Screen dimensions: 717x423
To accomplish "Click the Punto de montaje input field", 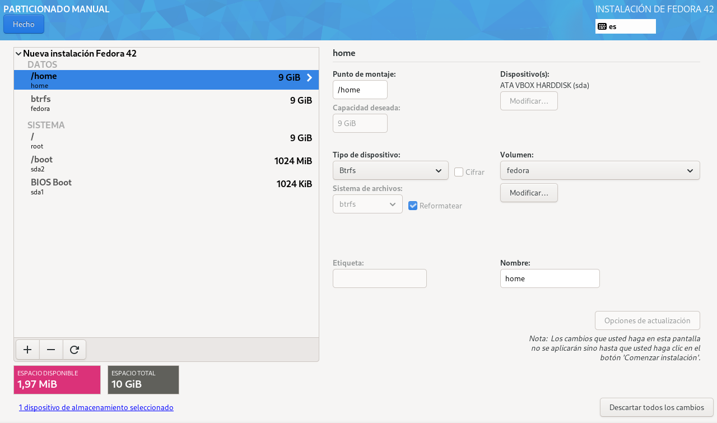I will 360,90.
